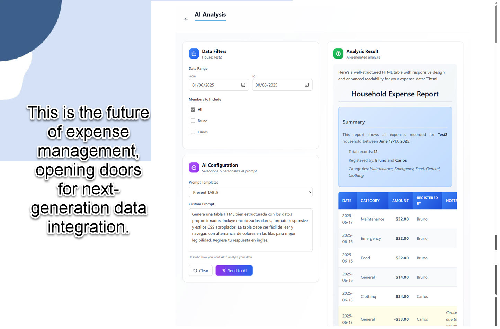Open calendar picker for From date

(243, 85)
